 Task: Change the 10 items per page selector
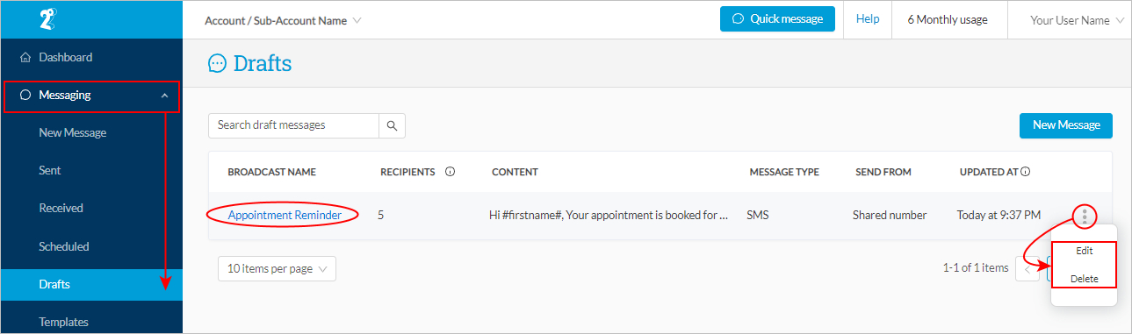coord(277,269)
